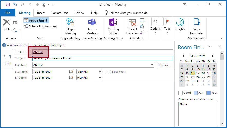Click the Undo arrow in quick access toolbar
The image size is (227, 128).
(15, 4)
